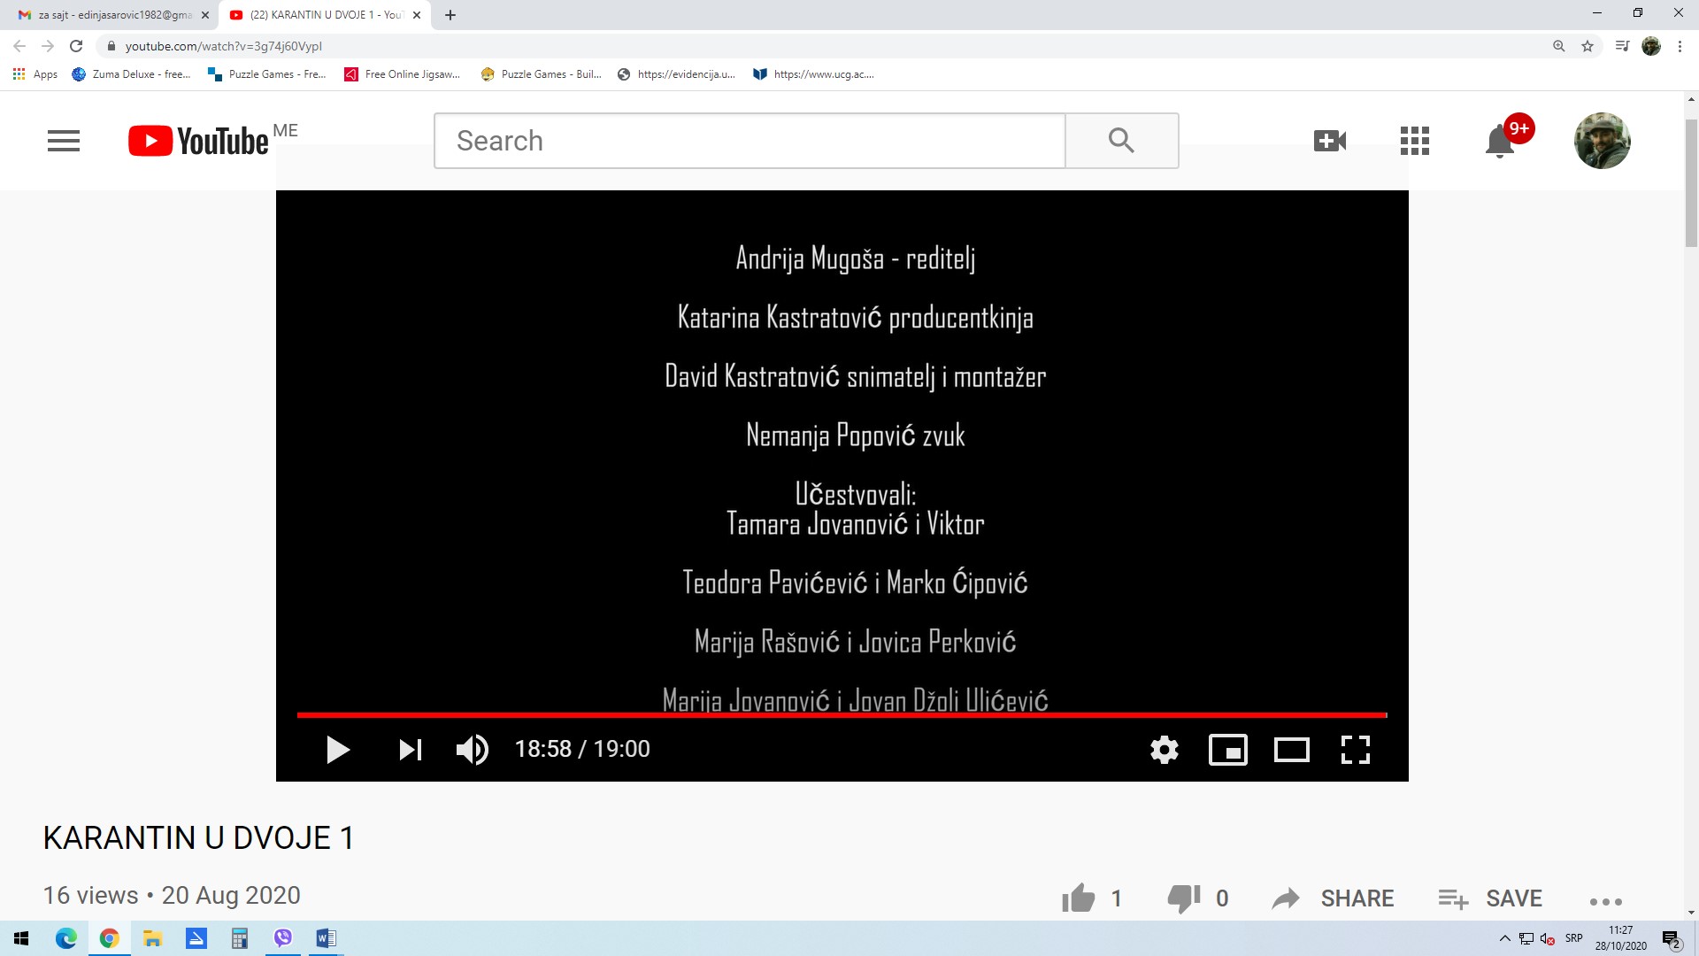Viewport: 1699px width, 956px height.
Task: Open the Puzzle Games - Fre... bookmark
Action: click(266, 74)
